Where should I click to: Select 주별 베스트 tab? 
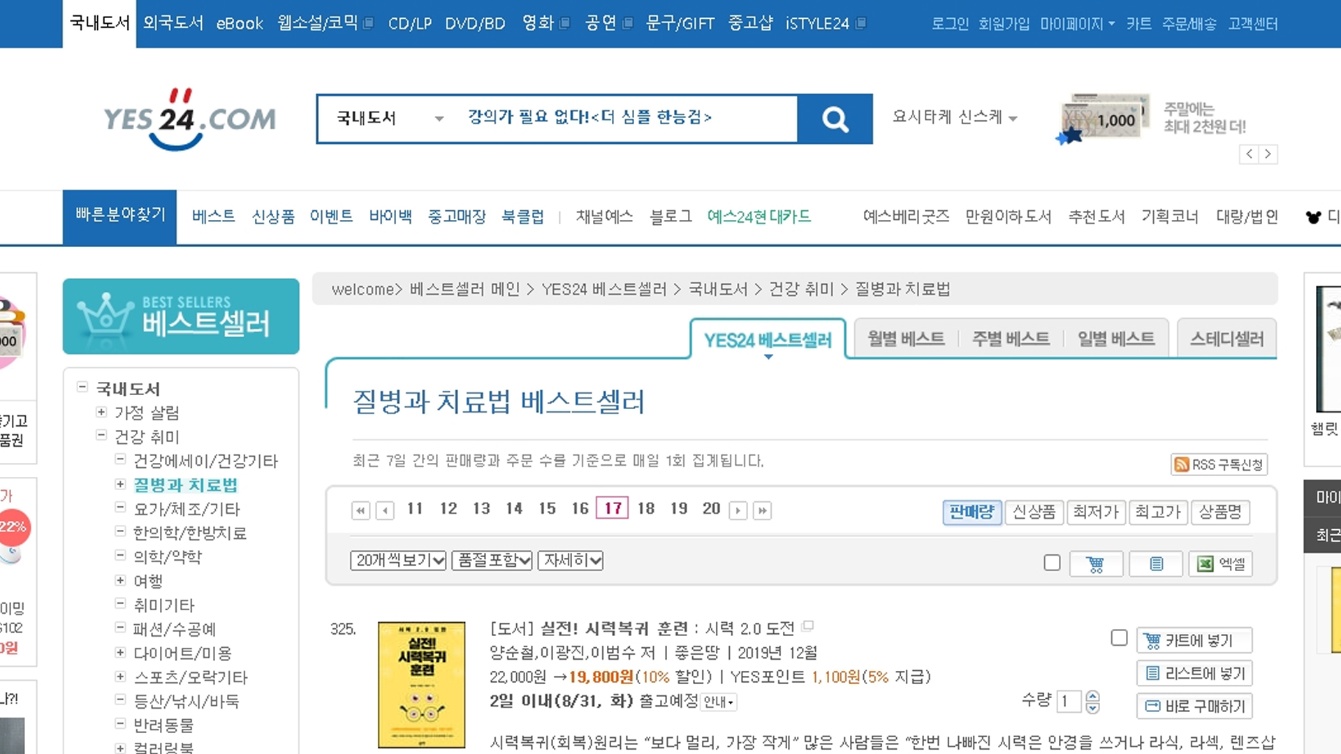click(1011, 339)
